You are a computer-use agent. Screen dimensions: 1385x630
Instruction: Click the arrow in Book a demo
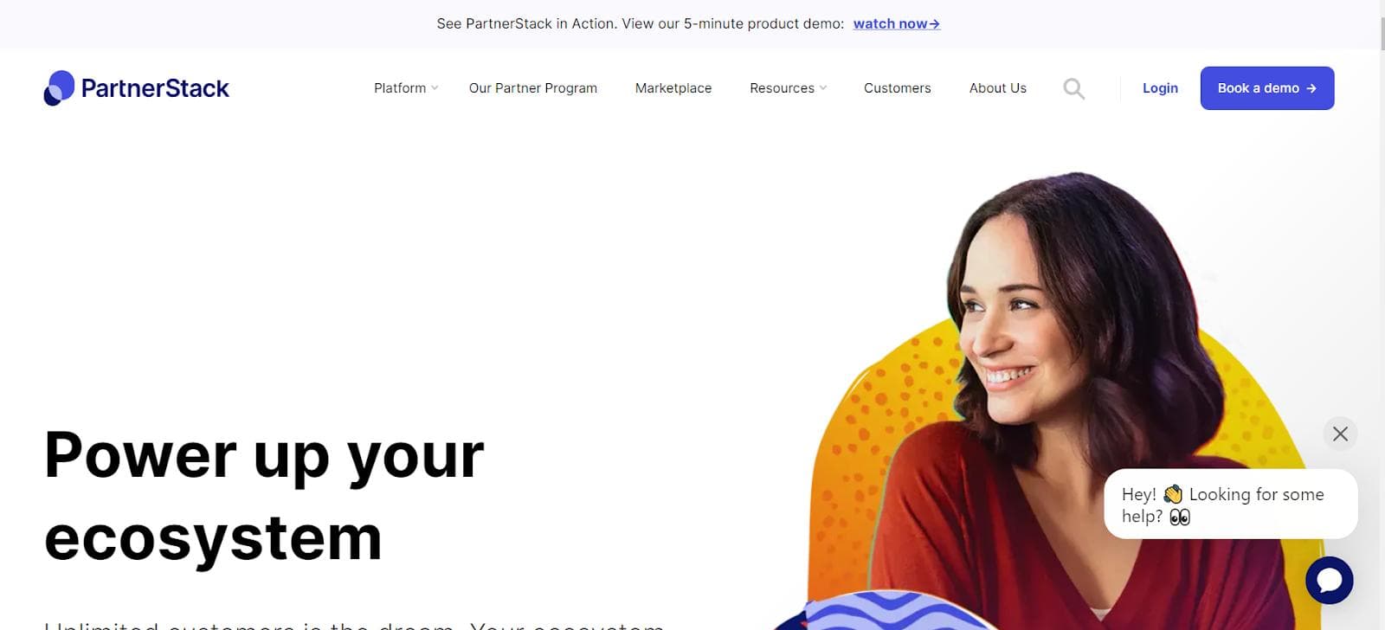[x=1311, y=88]
